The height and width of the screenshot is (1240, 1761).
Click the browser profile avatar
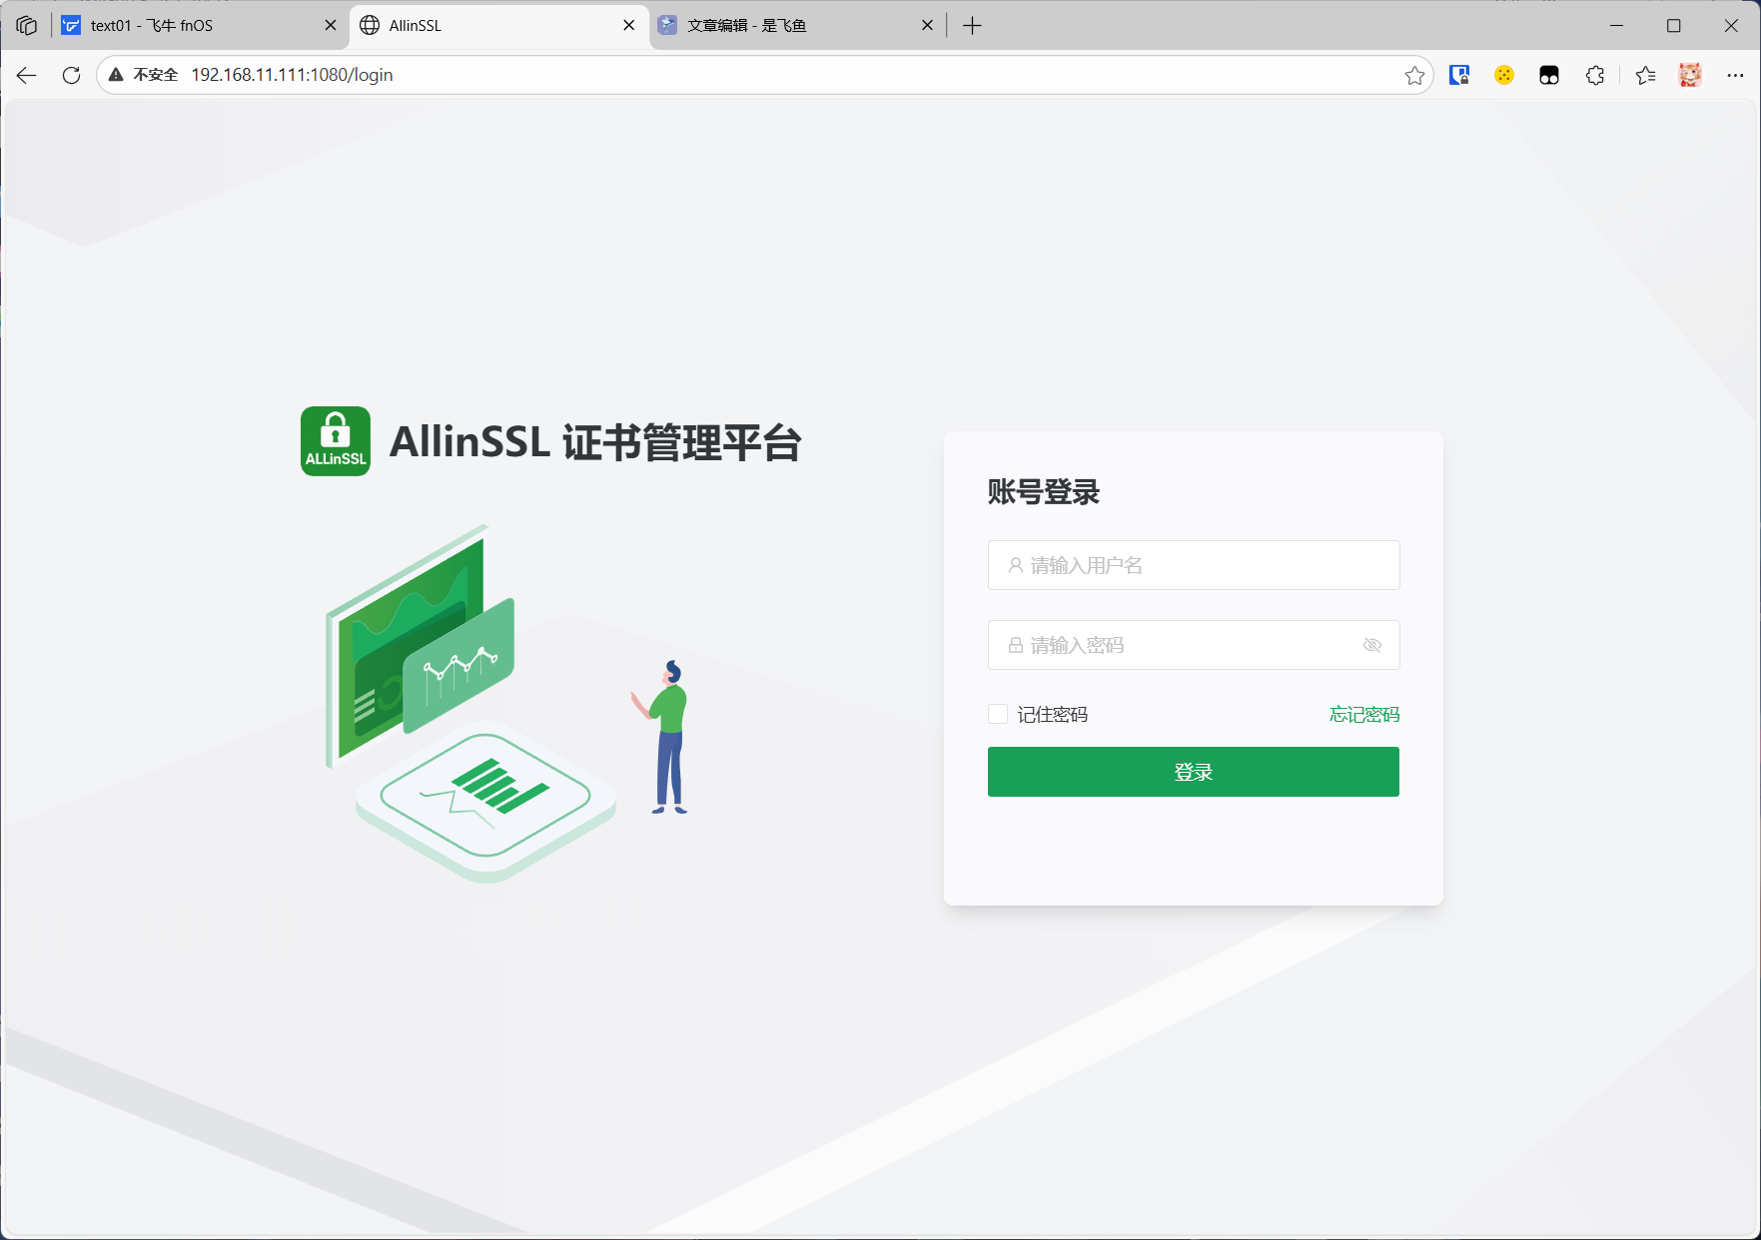pos(1689,75)
